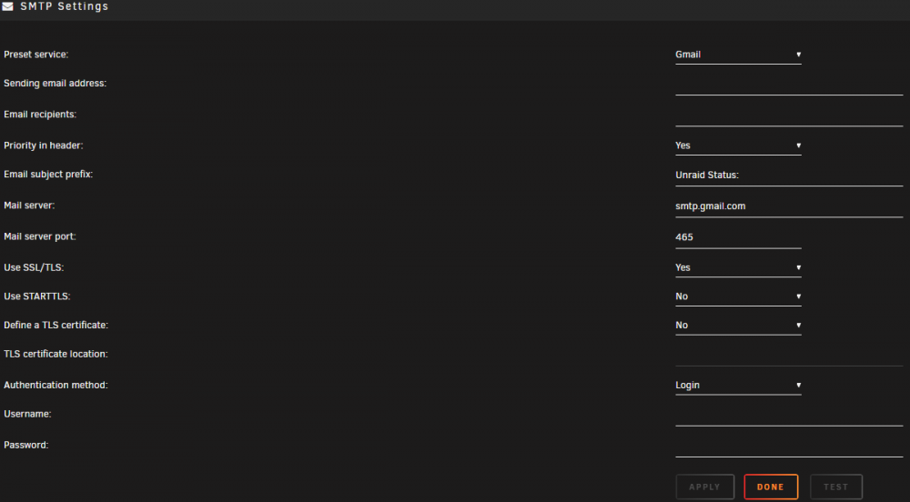Click the orange Done button
This screenshot has height=502, width=910.
click(771, 487)
